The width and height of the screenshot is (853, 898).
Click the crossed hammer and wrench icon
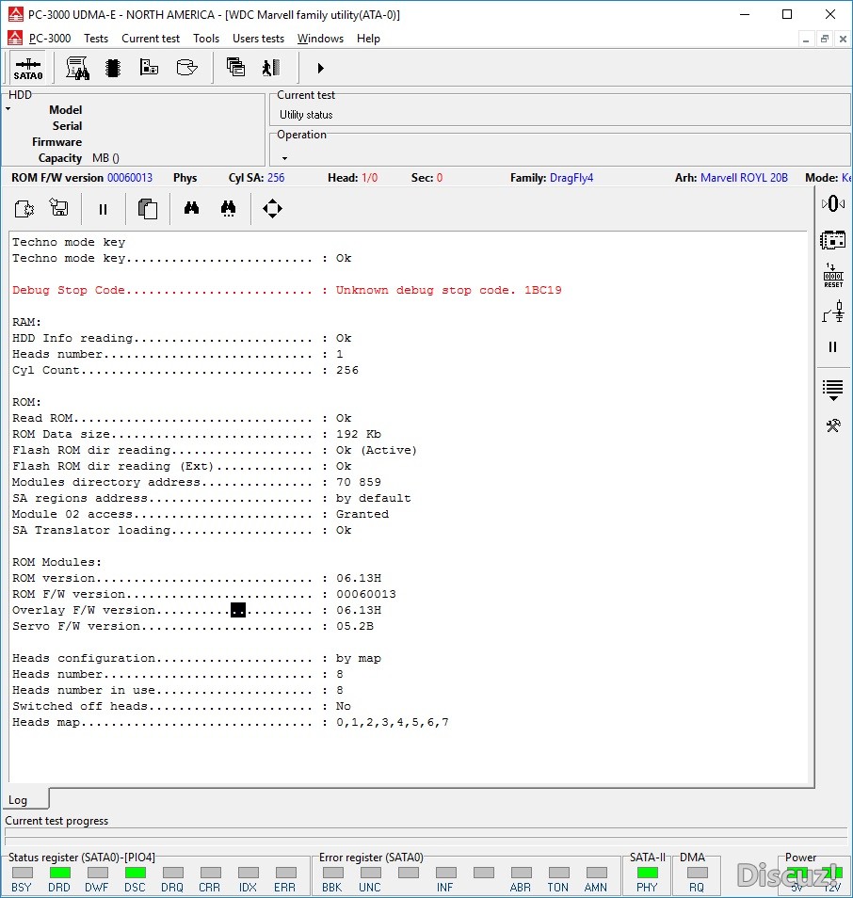coord(833,425)
